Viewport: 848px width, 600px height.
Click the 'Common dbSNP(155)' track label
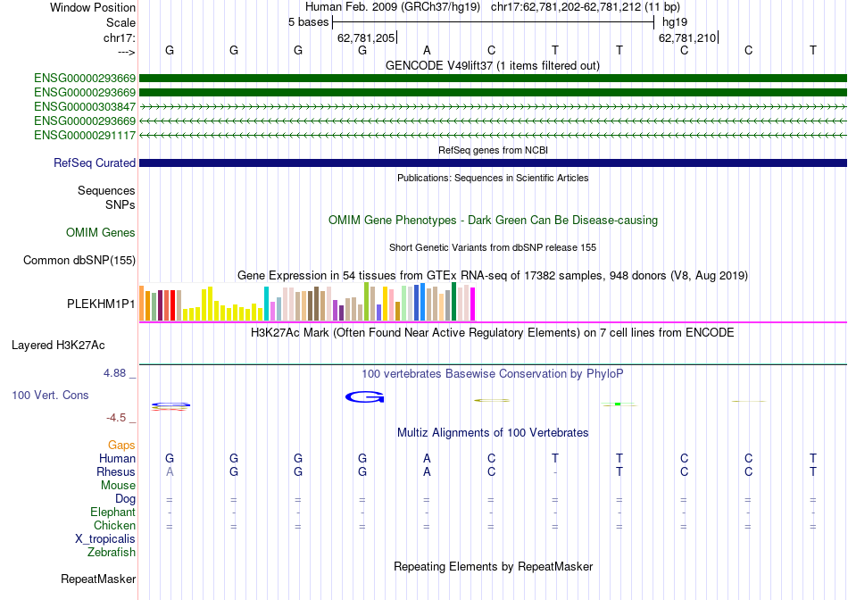(79, 260)
